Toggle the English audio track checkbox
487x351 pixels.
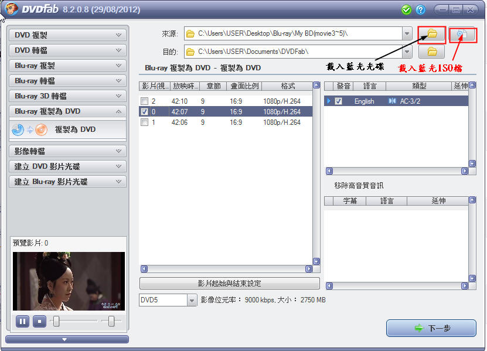tap(338, 101)
